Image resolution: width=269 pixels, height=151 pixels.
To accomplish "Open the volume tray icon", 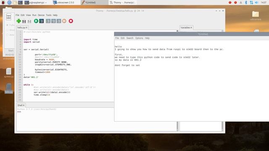I will (x=257, y=3).
